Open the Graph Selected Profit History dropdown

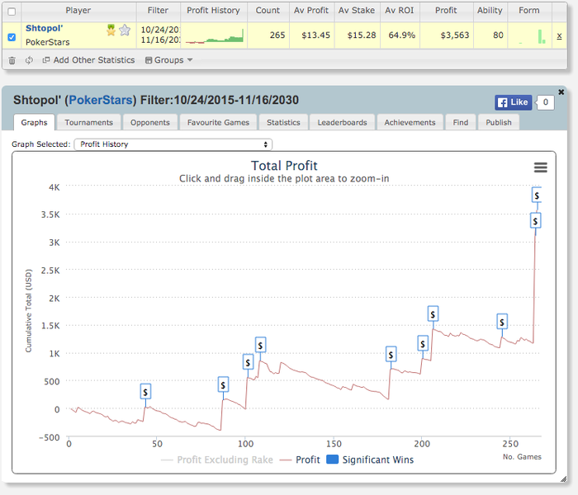click(x=173, y=144)
